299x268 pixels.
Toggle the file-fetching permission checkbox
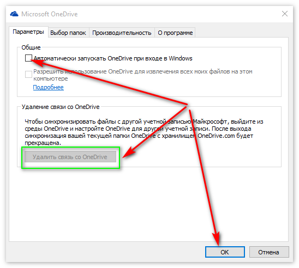pos(28,74)
